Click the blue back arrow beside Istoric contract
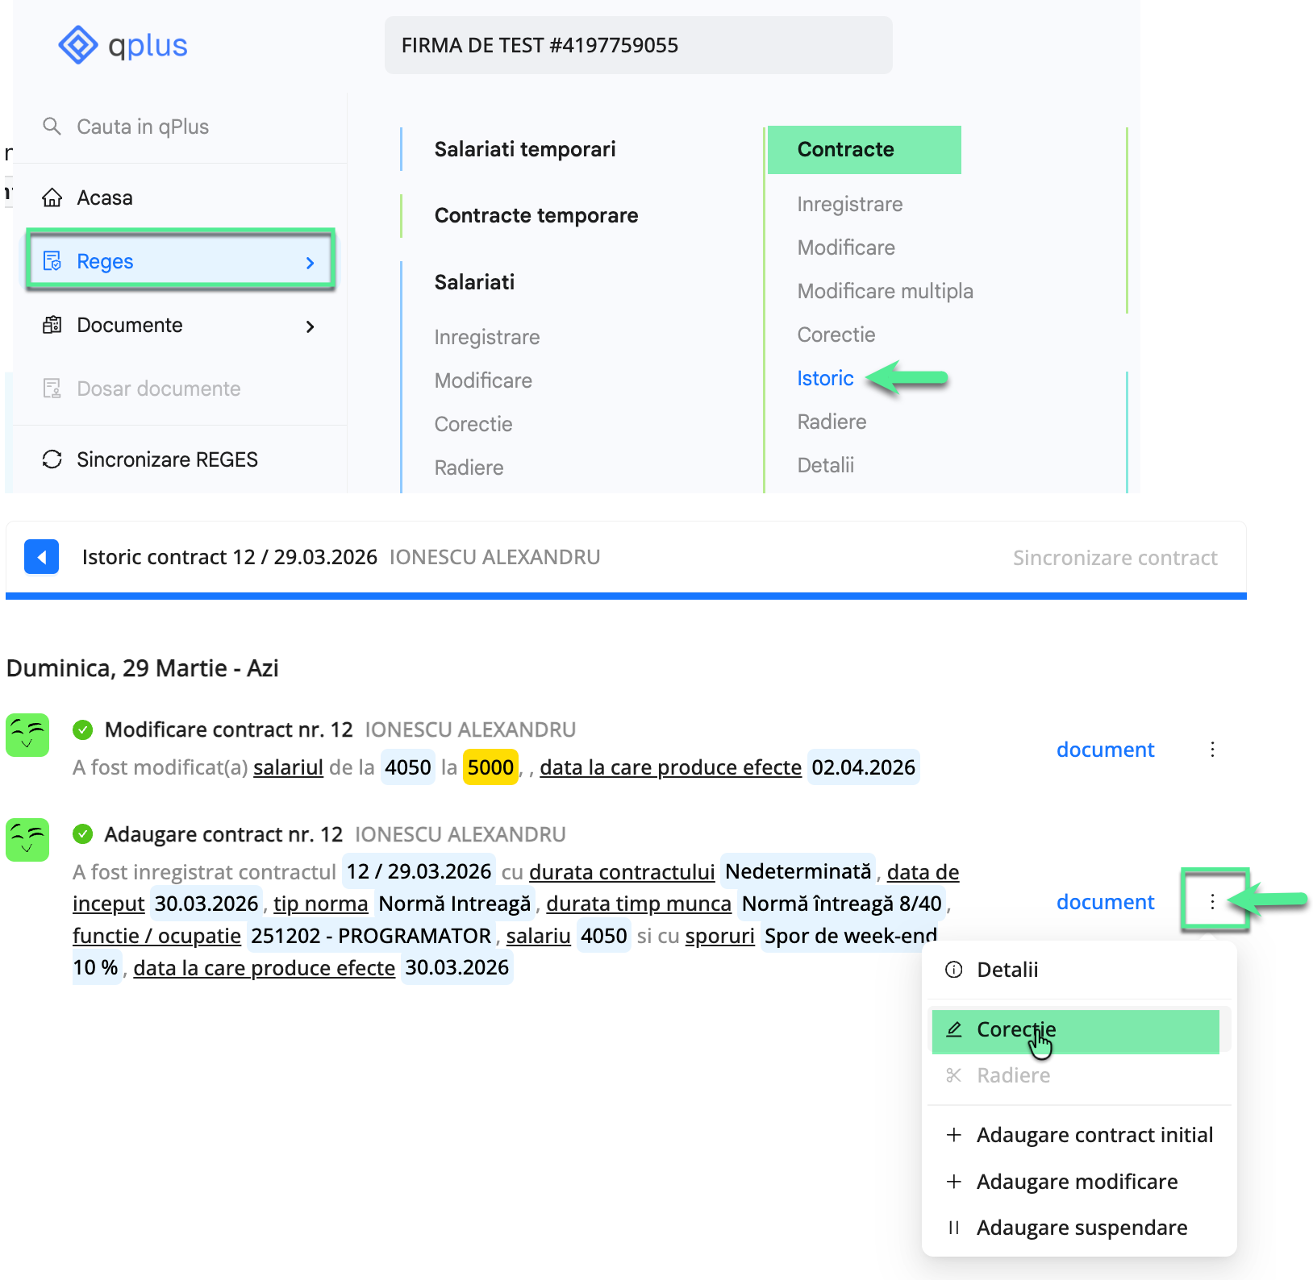This screenshot has width=1313, height=1280. (41, 556)
